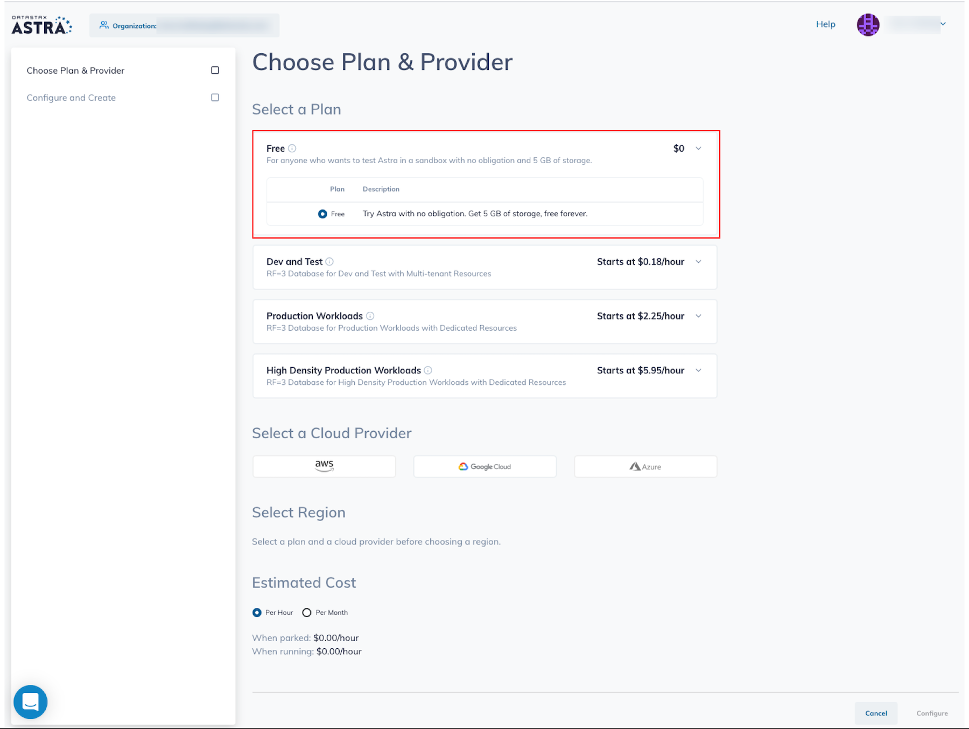Click the Starts at $0.18/hour price
This screenshot has width=969, height=729.
click(641, 262)
